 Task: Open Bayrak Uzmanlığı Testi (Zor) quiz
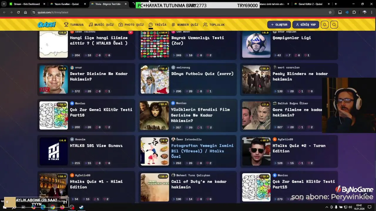pyautogui.click(x=198, y=40)
